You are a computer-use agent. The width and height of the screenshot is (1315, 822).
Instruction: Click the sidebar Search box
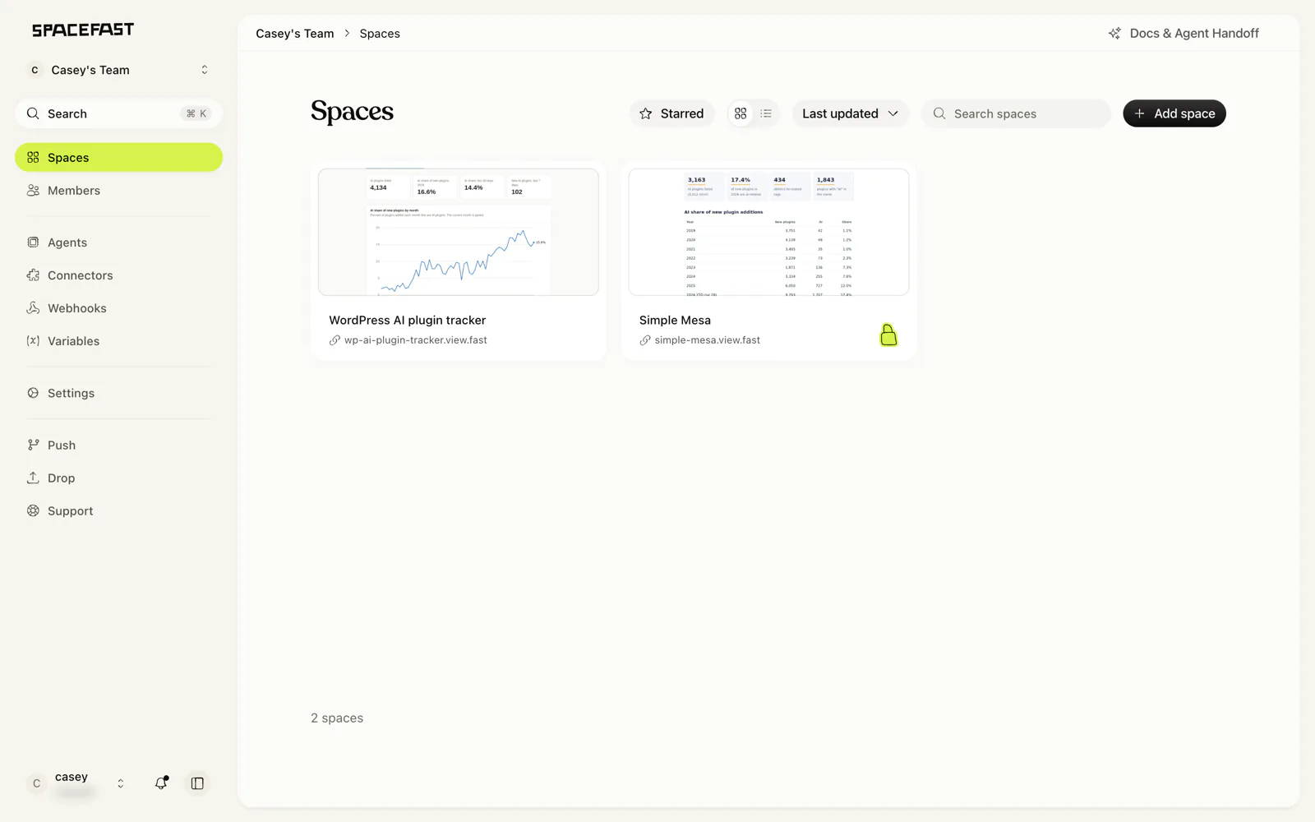(x=119, y=113)
